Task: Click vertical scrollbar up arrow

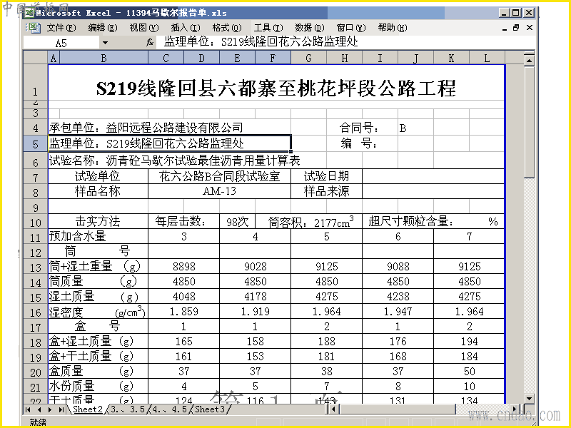Action: (x=529, y=59)
